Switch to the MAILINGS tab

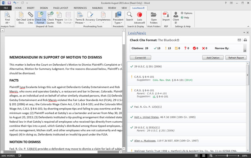click(x=97, y=8)
